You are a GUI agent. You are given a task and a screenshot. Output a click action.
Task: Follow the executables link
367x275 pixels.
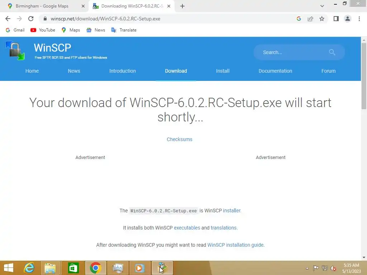[187, 228]
